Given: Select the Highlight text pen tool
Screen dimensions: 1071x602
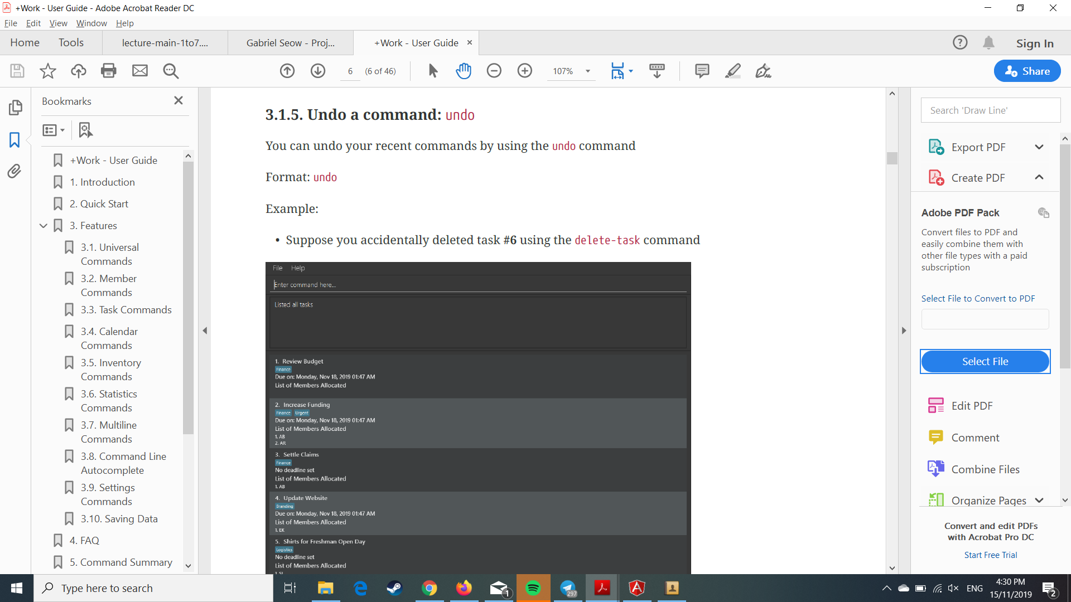Looking at the screenshot, I should click(x=732, y=71).
